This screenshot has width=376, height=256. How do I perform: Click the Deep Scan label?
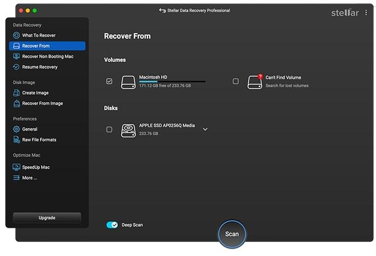click(x=132, y=225)
